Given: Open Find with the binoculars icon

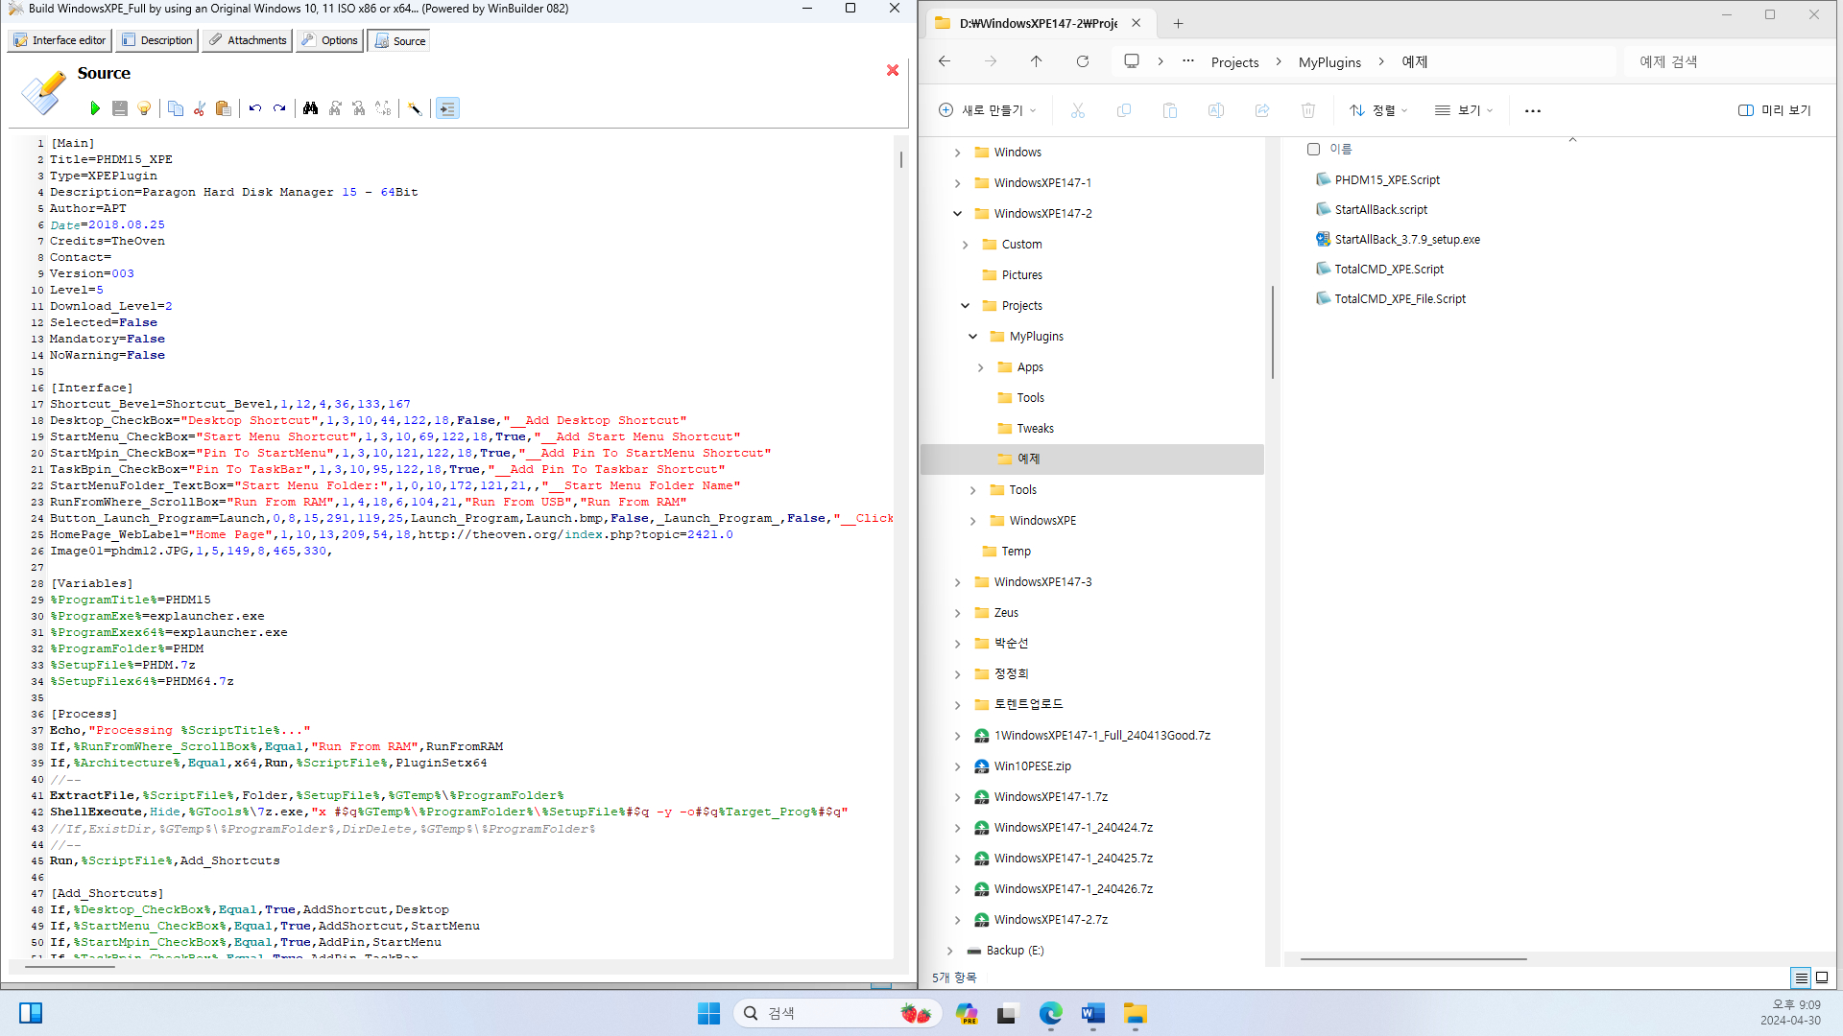Looking at the screenshot, I should click(310, 108).
